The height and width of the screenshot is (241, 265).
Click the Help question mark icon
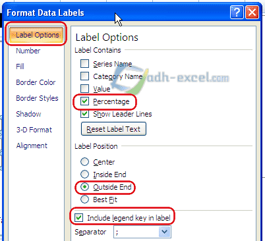[x=237, y=13]
